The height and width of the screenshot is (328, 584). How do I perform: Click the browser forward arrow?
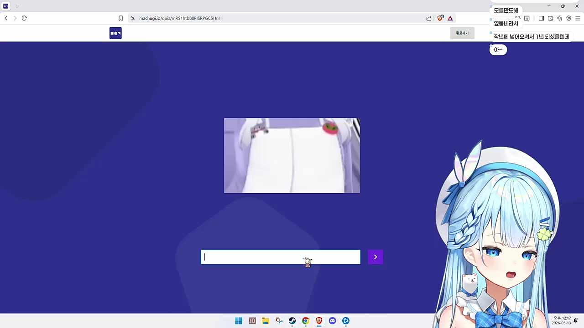(15, 18)
